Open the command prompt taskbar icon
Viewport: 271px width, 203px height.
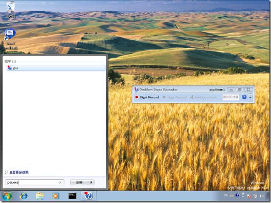(x=72, y=196)
